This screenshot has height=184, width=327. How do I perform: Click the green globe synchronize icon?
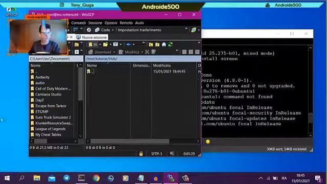coord(194,30)
